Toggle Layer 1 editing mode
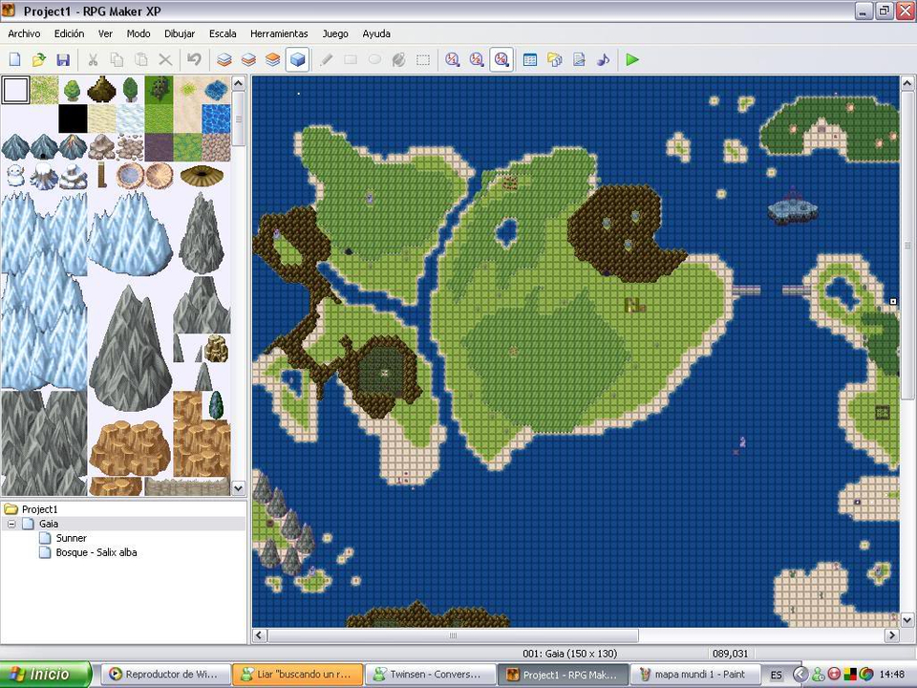The width and height of the screenshot is (917, 688). click(x=224, y=59)
